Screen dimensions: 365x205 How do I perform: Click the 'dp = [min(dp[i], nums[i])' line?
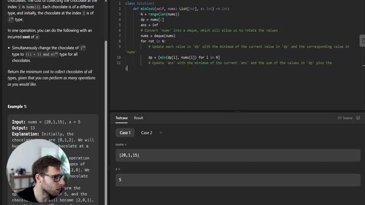coord(184,58)
